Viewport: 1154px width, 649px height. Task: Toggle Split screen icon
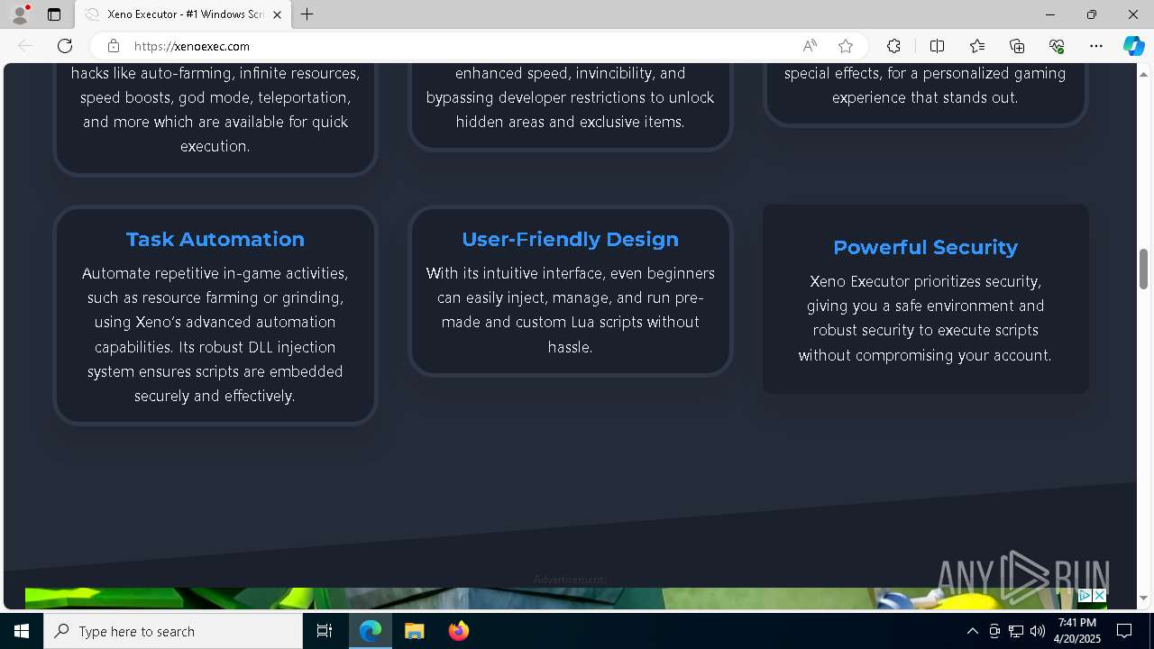pos(937,46)
